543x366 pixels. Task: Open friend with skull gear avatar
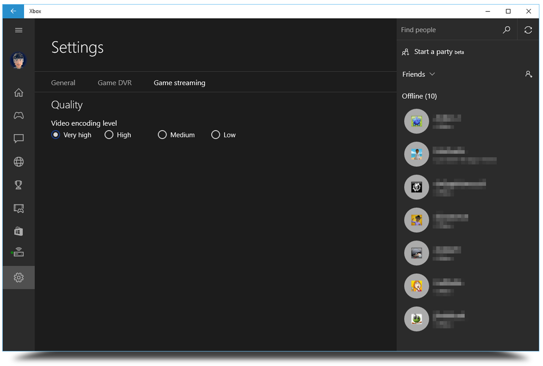tap(417, 187)
